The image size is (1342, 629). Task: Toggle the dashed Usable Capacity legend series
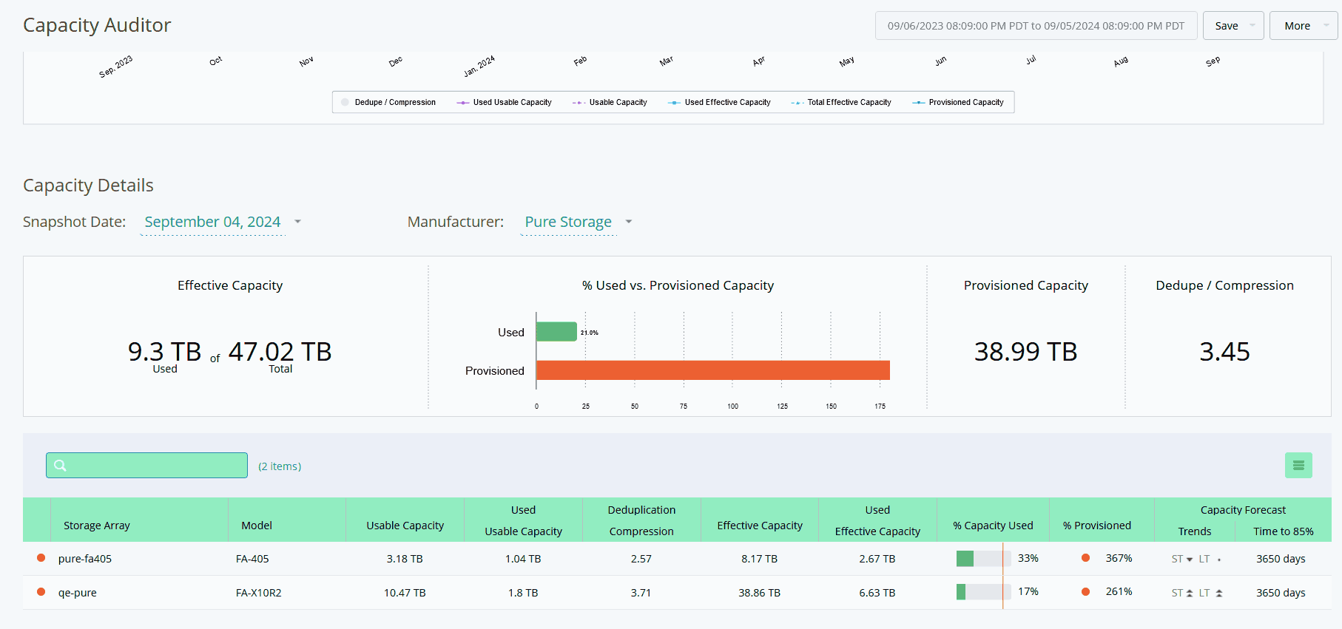point(610,102)
